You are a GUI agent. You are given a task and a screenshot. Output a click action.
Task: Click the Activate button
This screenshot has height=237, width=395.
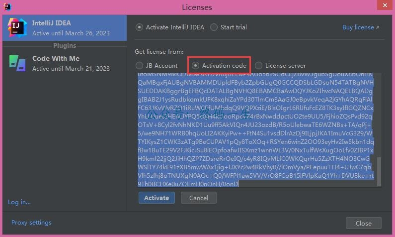(x=157, y=198)
